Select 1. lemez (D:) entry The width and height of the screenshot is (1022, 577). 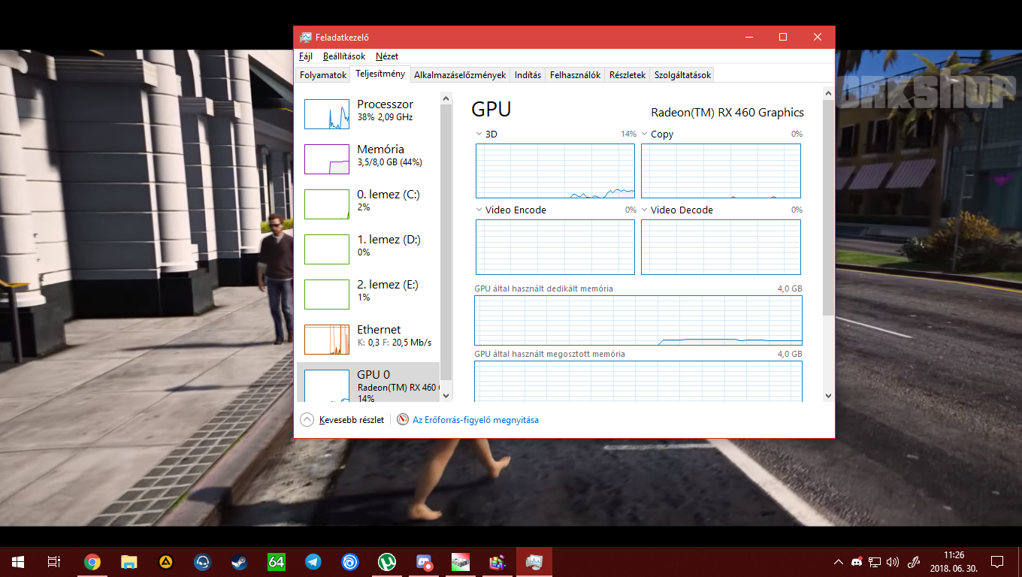click(x=368, y=249)
